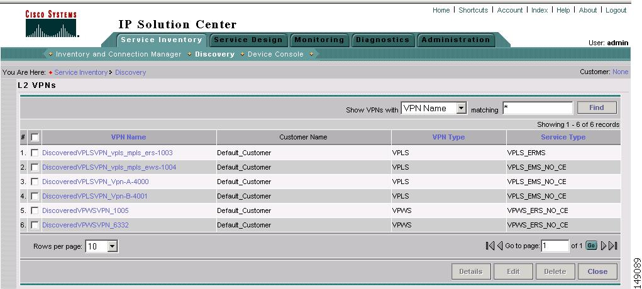
Task: Click the Edit button
Action: [x=513, y=271]
